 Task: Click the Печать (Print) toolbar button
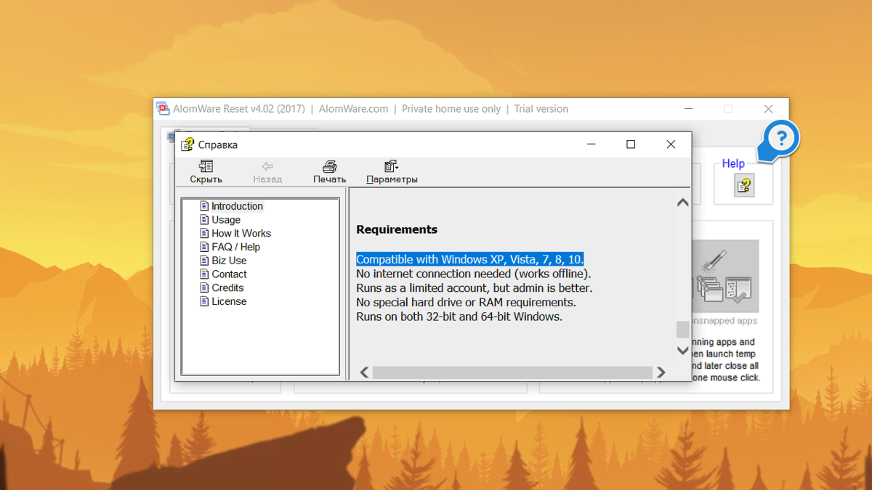(x=329, y=172)
